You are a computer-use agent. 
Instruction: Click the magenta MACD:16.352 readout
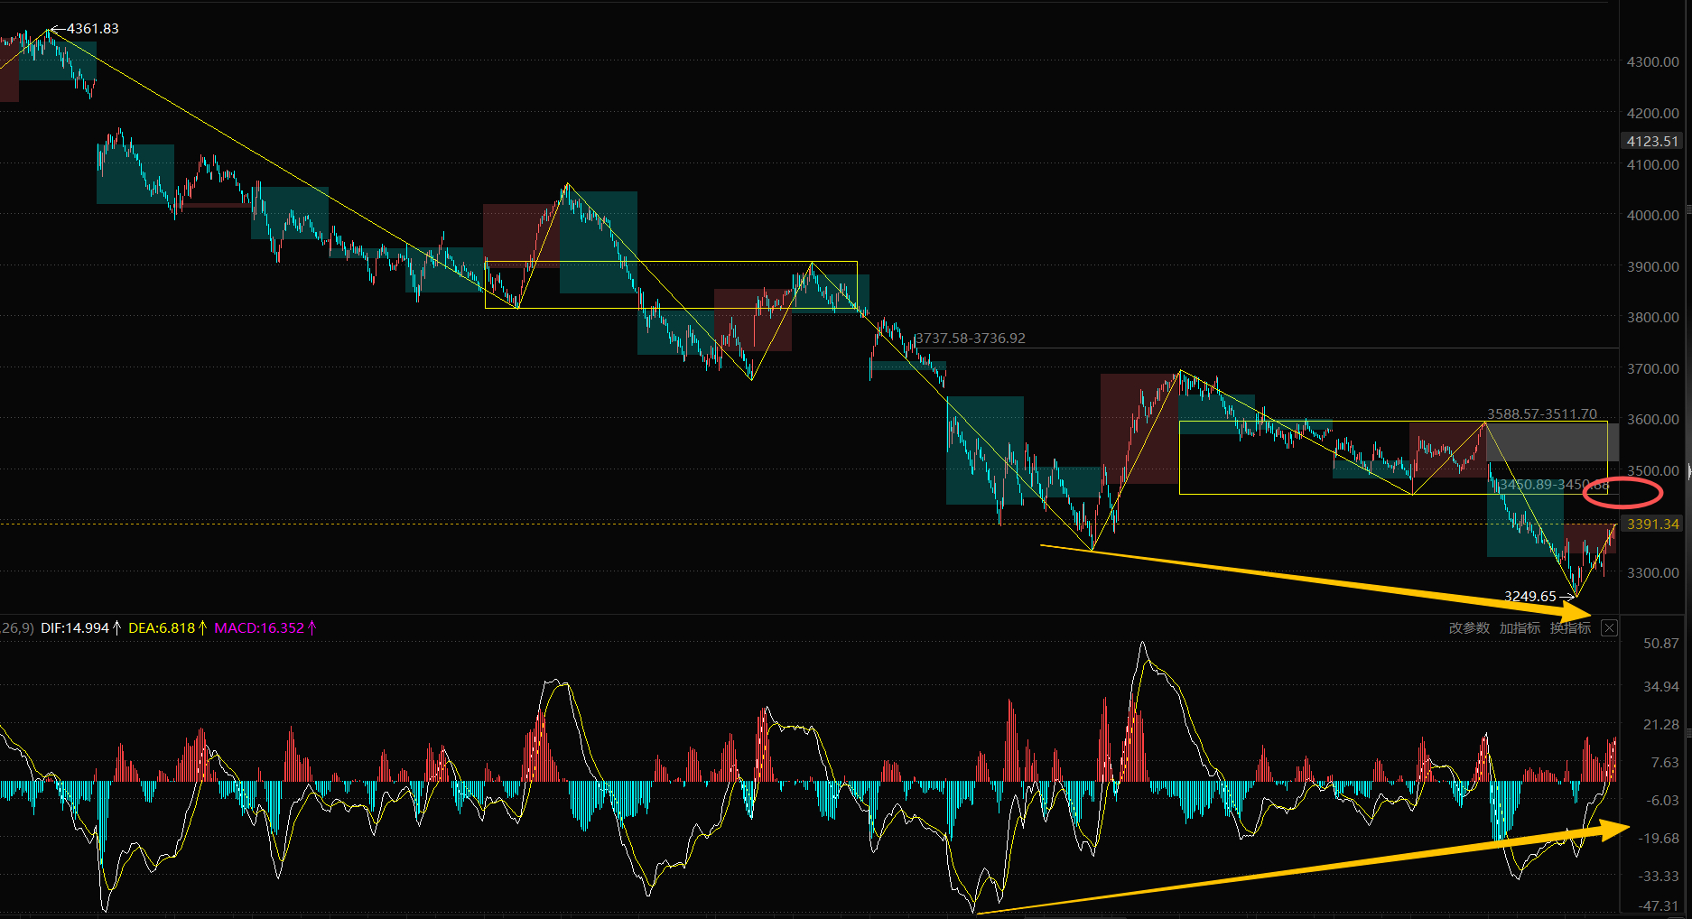259,628
